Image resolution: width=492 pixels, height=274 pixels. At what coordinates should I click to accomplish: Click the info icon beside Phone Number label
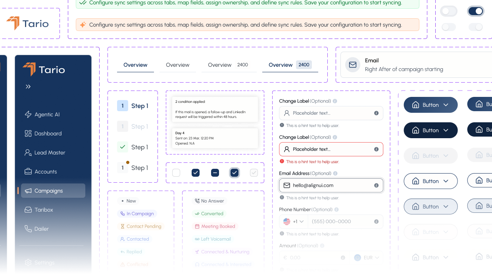(x=336, y=210)
